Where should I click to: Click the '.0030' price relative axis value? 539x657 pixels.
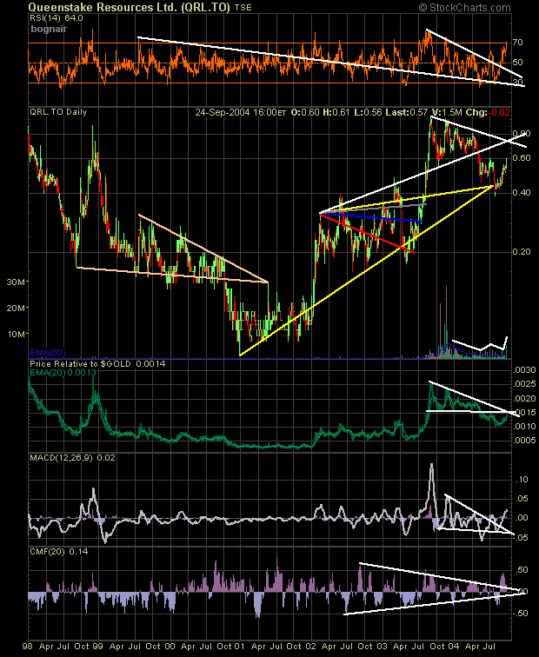pos(524,370)
